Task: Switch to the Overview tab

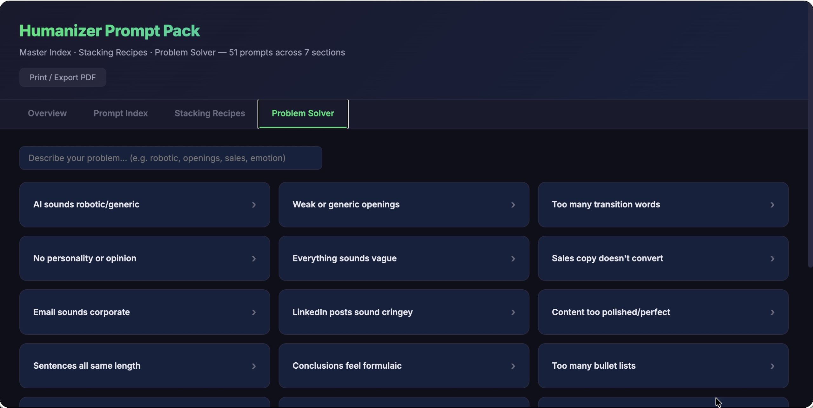Action: (47, 114)
